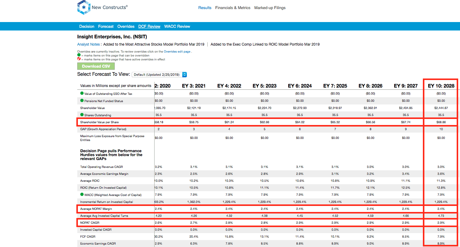Click the FCF CAGR row label
The height and width of the screenshot is (247, 460).
pos(88,237)
